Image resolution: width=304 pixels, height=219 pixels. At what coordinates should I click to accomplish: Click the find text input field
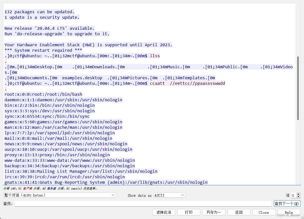(x=143, y=203)
